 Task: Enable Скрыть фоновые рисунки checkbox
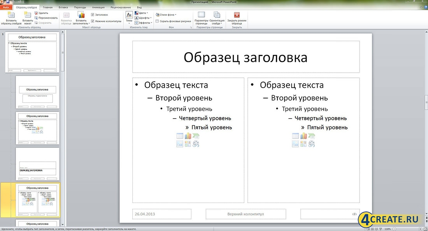(x=157, y=21)
